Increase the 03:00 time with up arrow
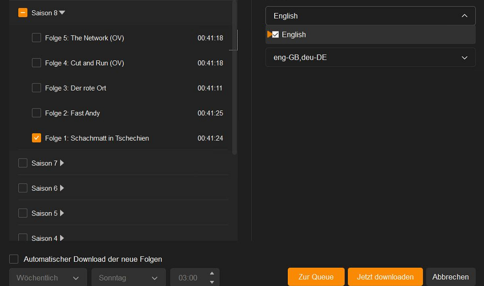Viewport: 484px width, 286px height. pos(212,273)
